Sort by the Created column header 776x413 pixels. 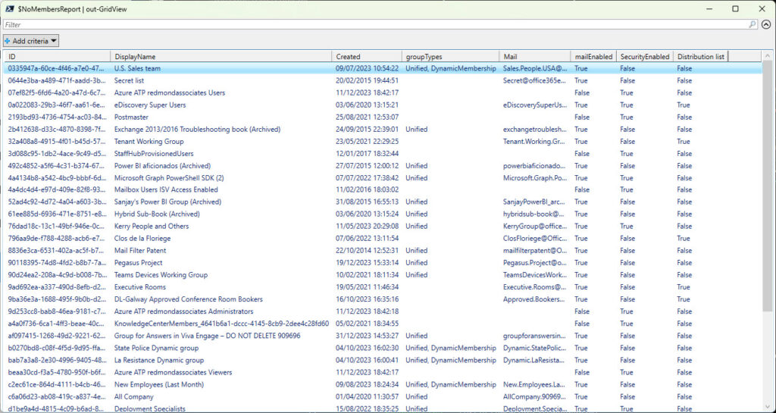pos(367,57)
